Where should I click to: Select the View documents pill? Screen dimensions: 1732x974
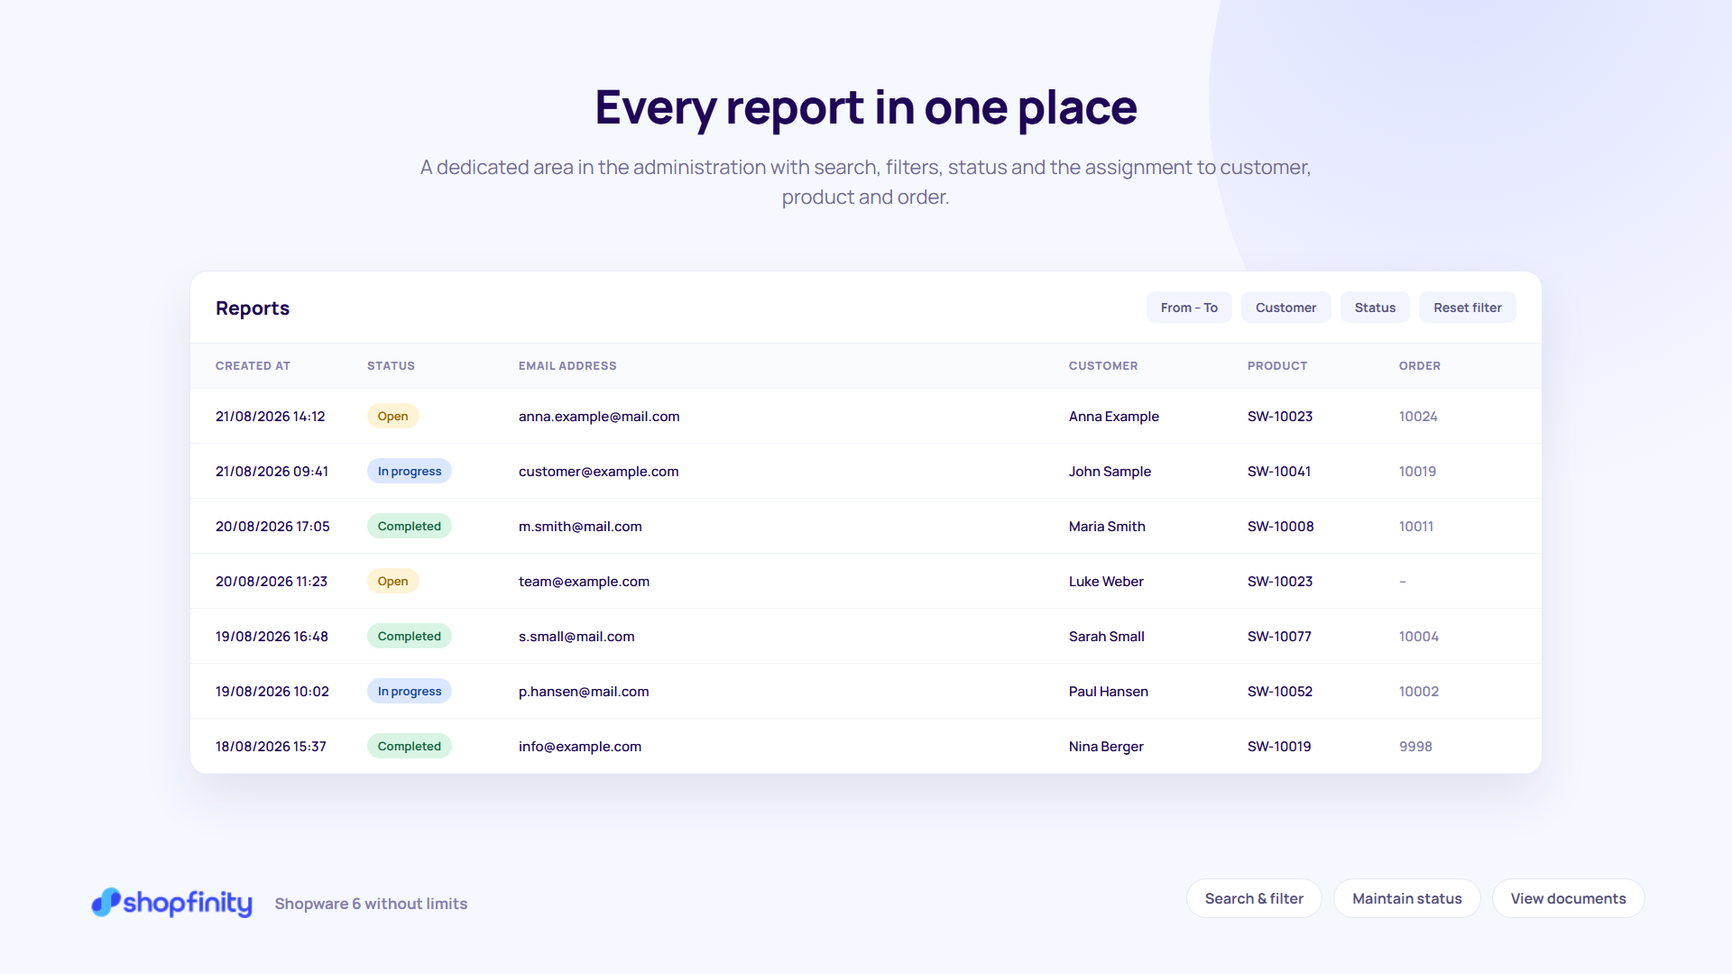pyautogui.click(x=1569, y=898)
